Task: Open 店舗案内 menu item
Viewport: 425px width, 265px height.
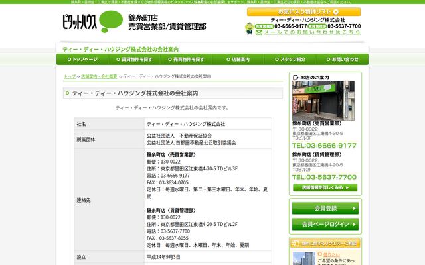Action: click(238, 59)
